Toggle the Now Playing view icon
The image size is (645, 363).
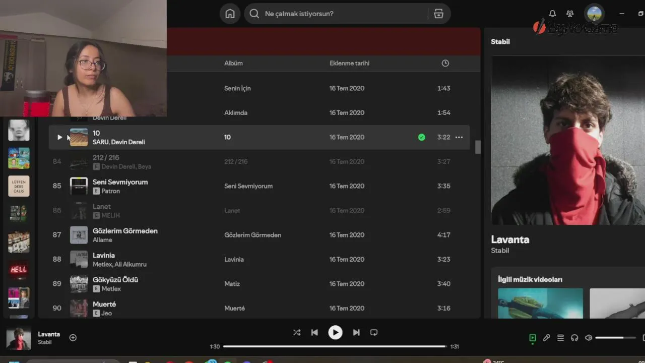coord(532,338)
